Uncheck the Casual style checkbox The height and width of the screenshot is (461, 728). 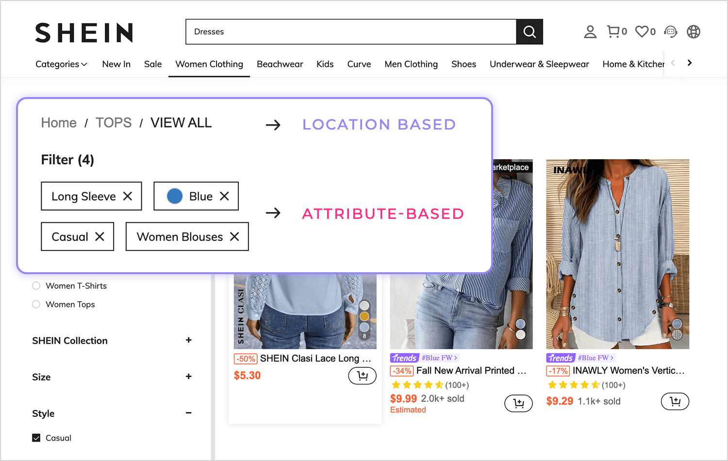coord(36,438)
